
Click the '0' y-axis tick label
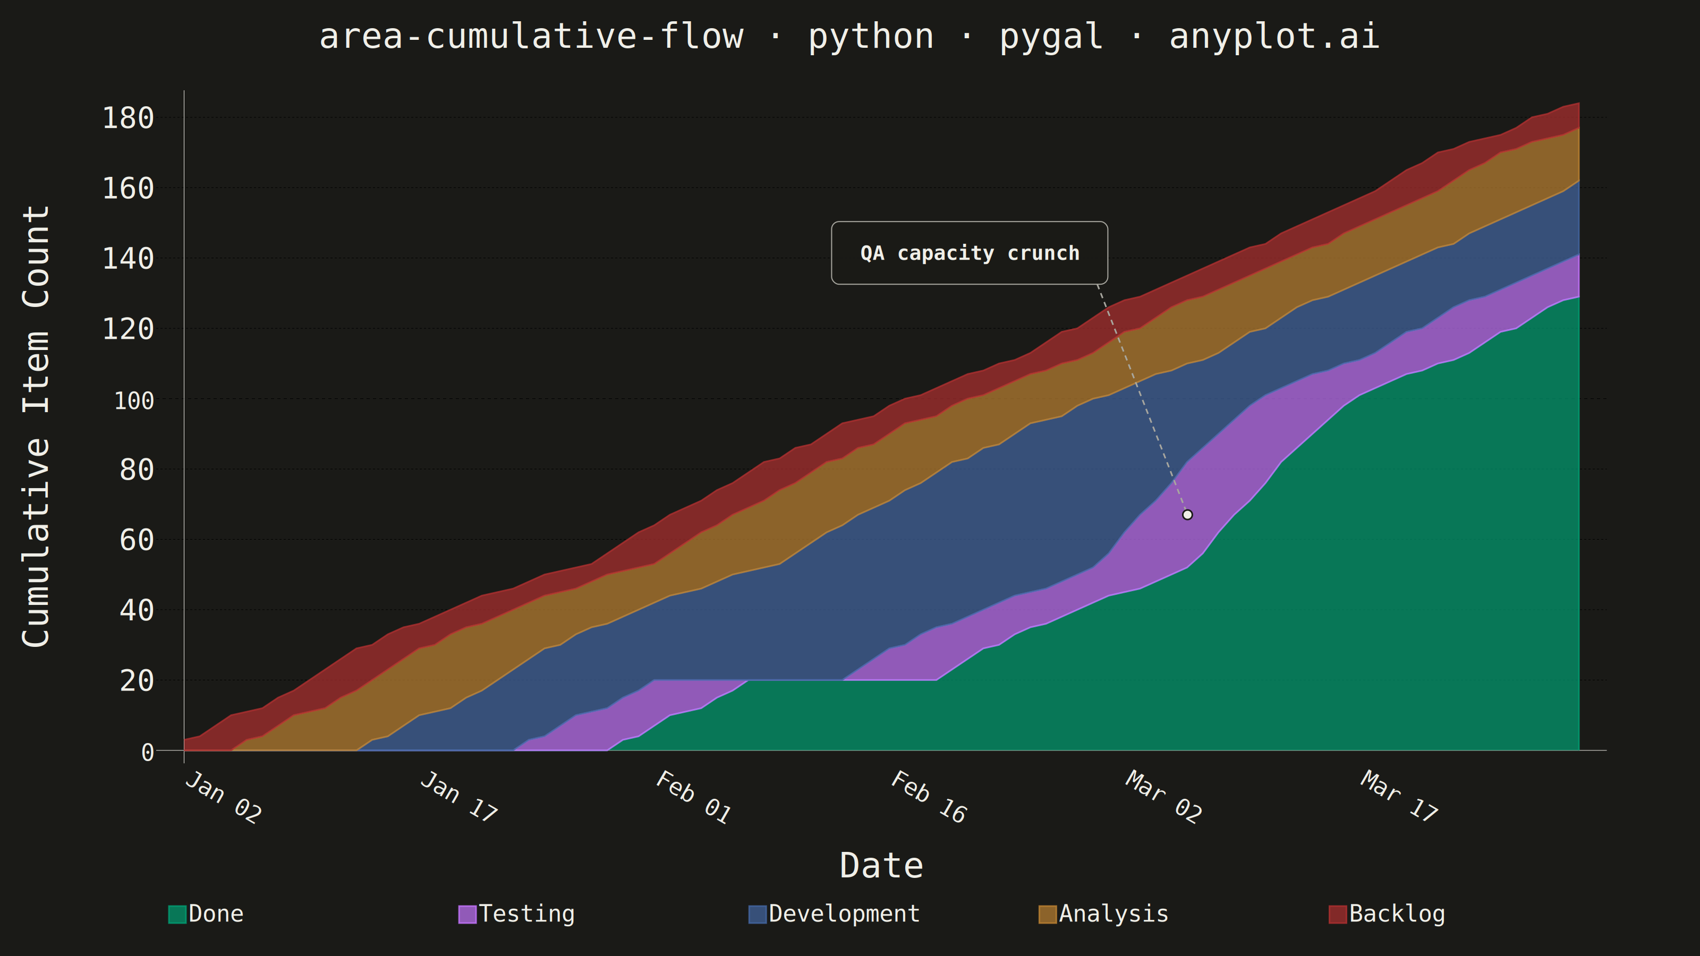coord(148,752)
